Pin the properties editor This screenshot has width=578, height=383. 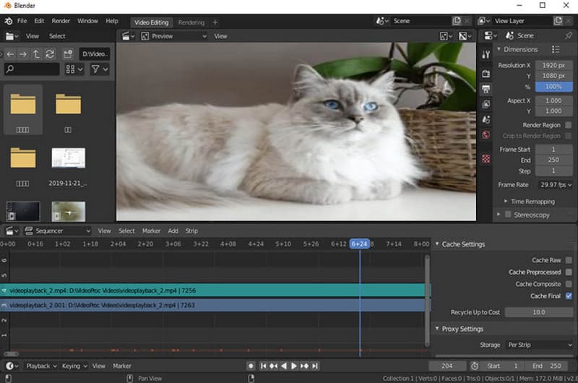[x=569, y=35]
